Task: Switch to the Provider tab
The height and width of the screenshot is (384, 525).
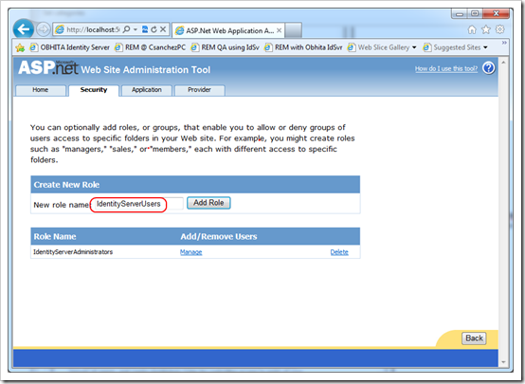Action: [x=200, y=90]
